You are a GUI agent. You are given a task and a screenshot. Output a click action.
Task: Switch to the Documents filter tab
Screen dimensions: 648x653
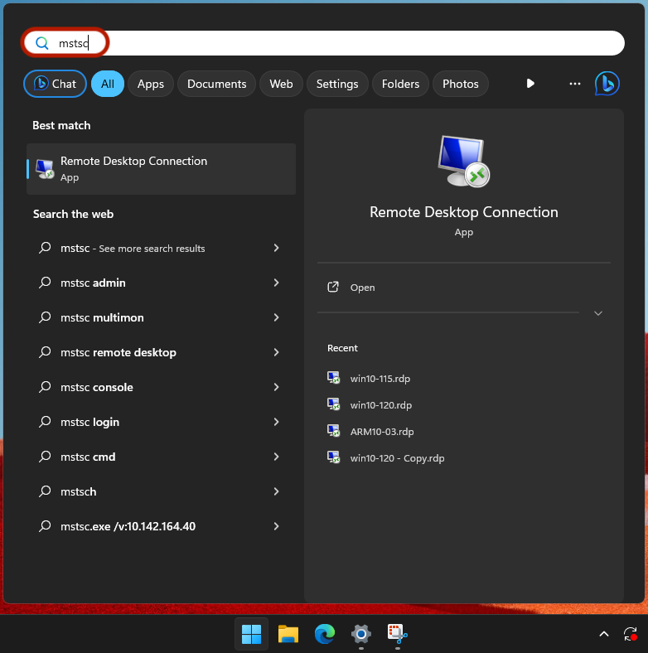(x=216, y=84)
